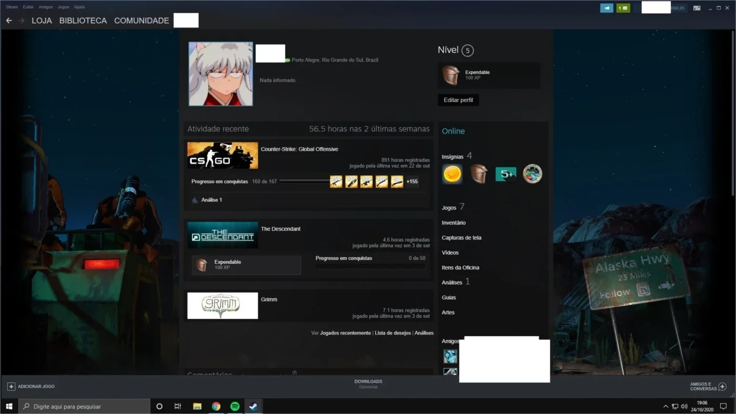
Task: Open the Windows notification center
Action: (x=723, y=406)
